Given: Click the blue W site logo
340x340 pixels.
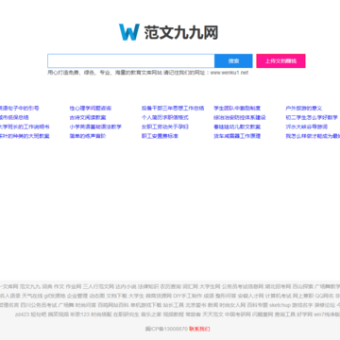Looking at the screenshot, I should (129, 32).
